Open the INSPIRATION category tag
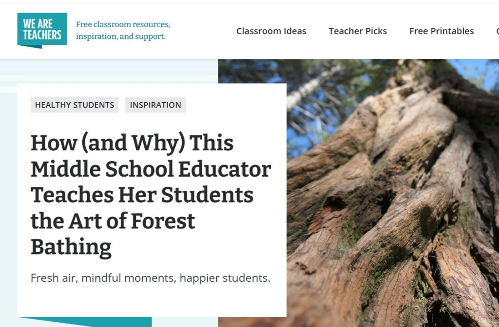This screenshot has width=499, height=327. 155,105
